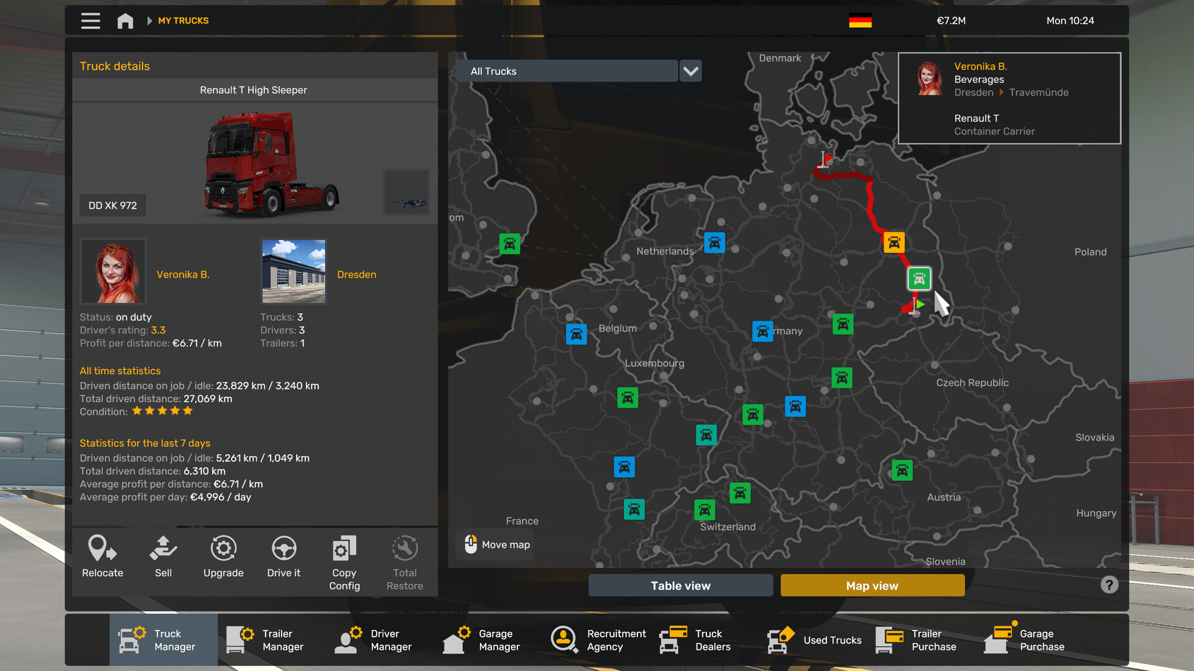Select the Relocate truck tool
1194x671 pixels.
pyautogui.click(x=102, y=558)
